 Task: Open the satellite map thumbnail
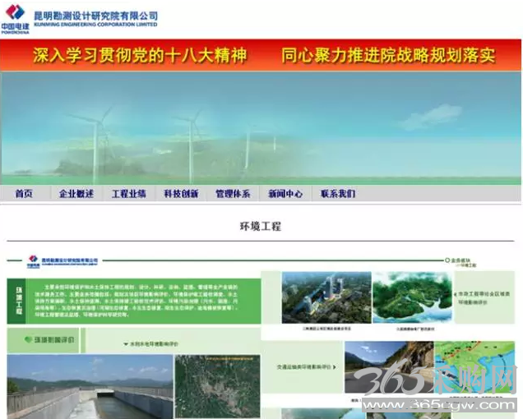tap(217, 386)
